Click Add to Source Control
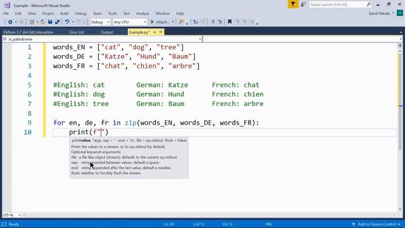Screen dimensions: 405x228 pyautogui.click(x=377, y=224)
